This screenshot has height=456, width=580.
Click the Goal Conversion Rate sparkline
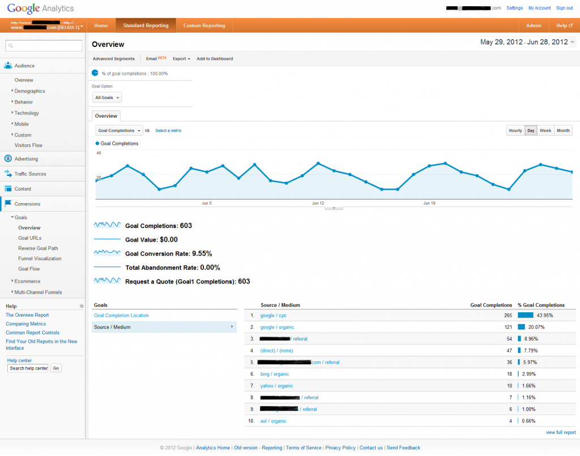click(107, 253)
